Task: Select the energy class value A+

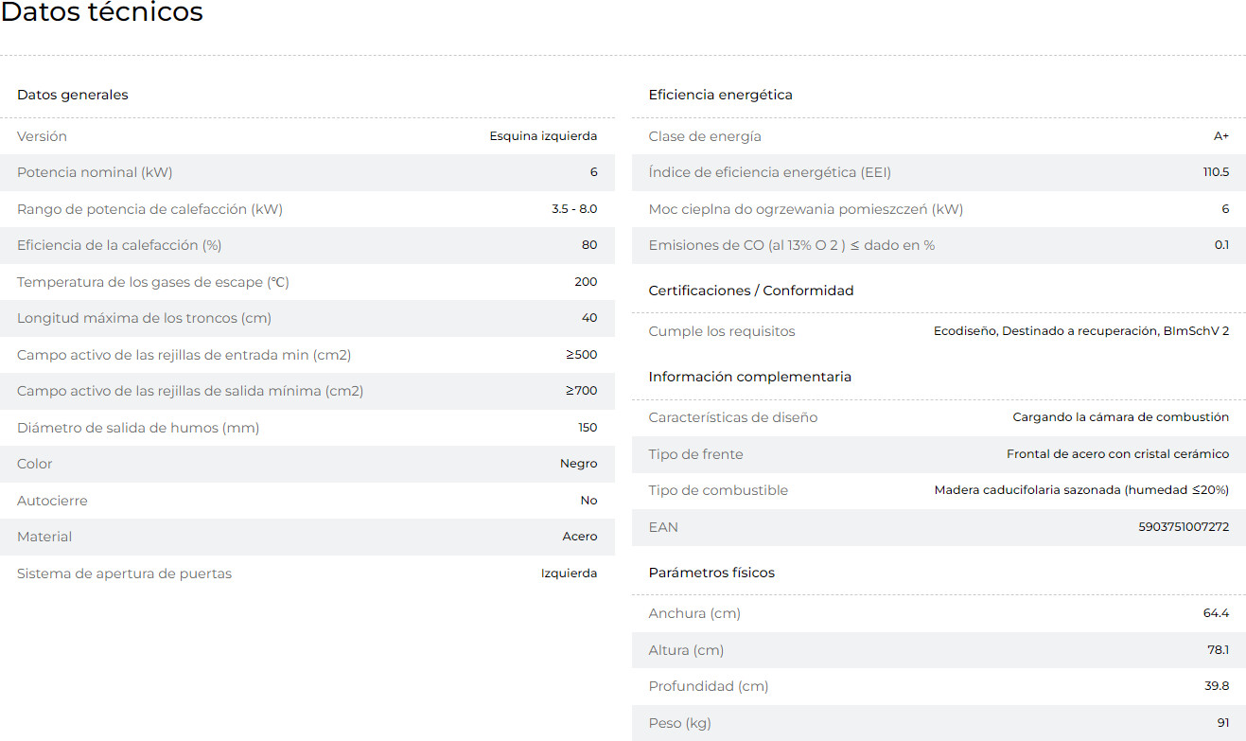Action: [x=1220, y=136]
